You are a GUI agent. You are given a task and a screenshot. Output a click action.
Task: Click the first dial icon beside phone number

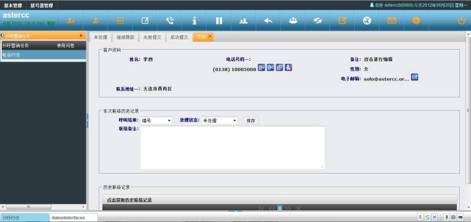(262, 67)
